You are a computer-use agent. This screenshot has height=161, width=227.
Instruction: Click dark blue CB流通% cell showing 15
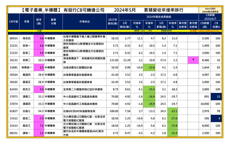[x=216, y=96]
